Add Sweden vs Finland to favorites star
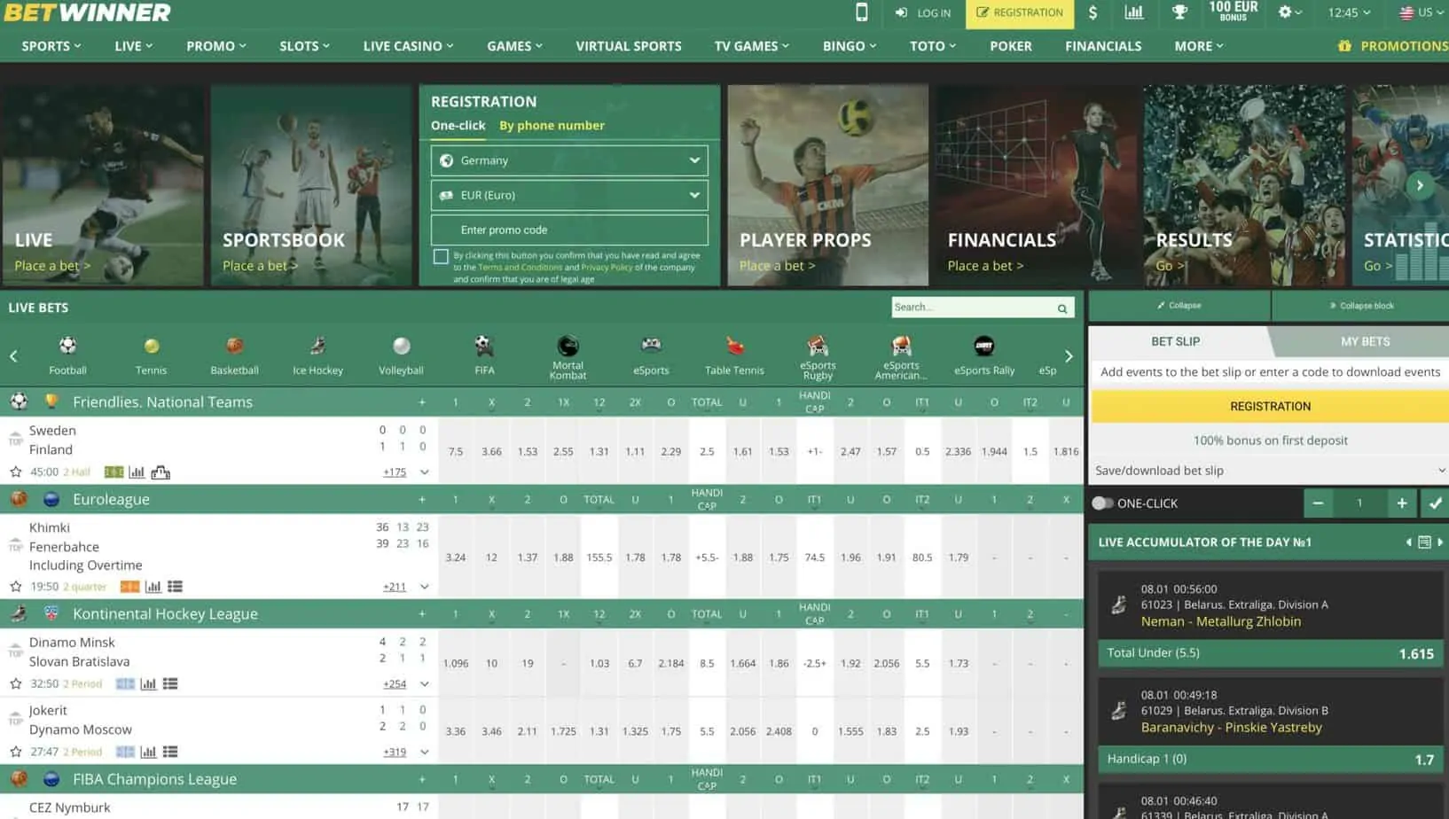The width and height of the screenshot is (1449, 819). 15,472
